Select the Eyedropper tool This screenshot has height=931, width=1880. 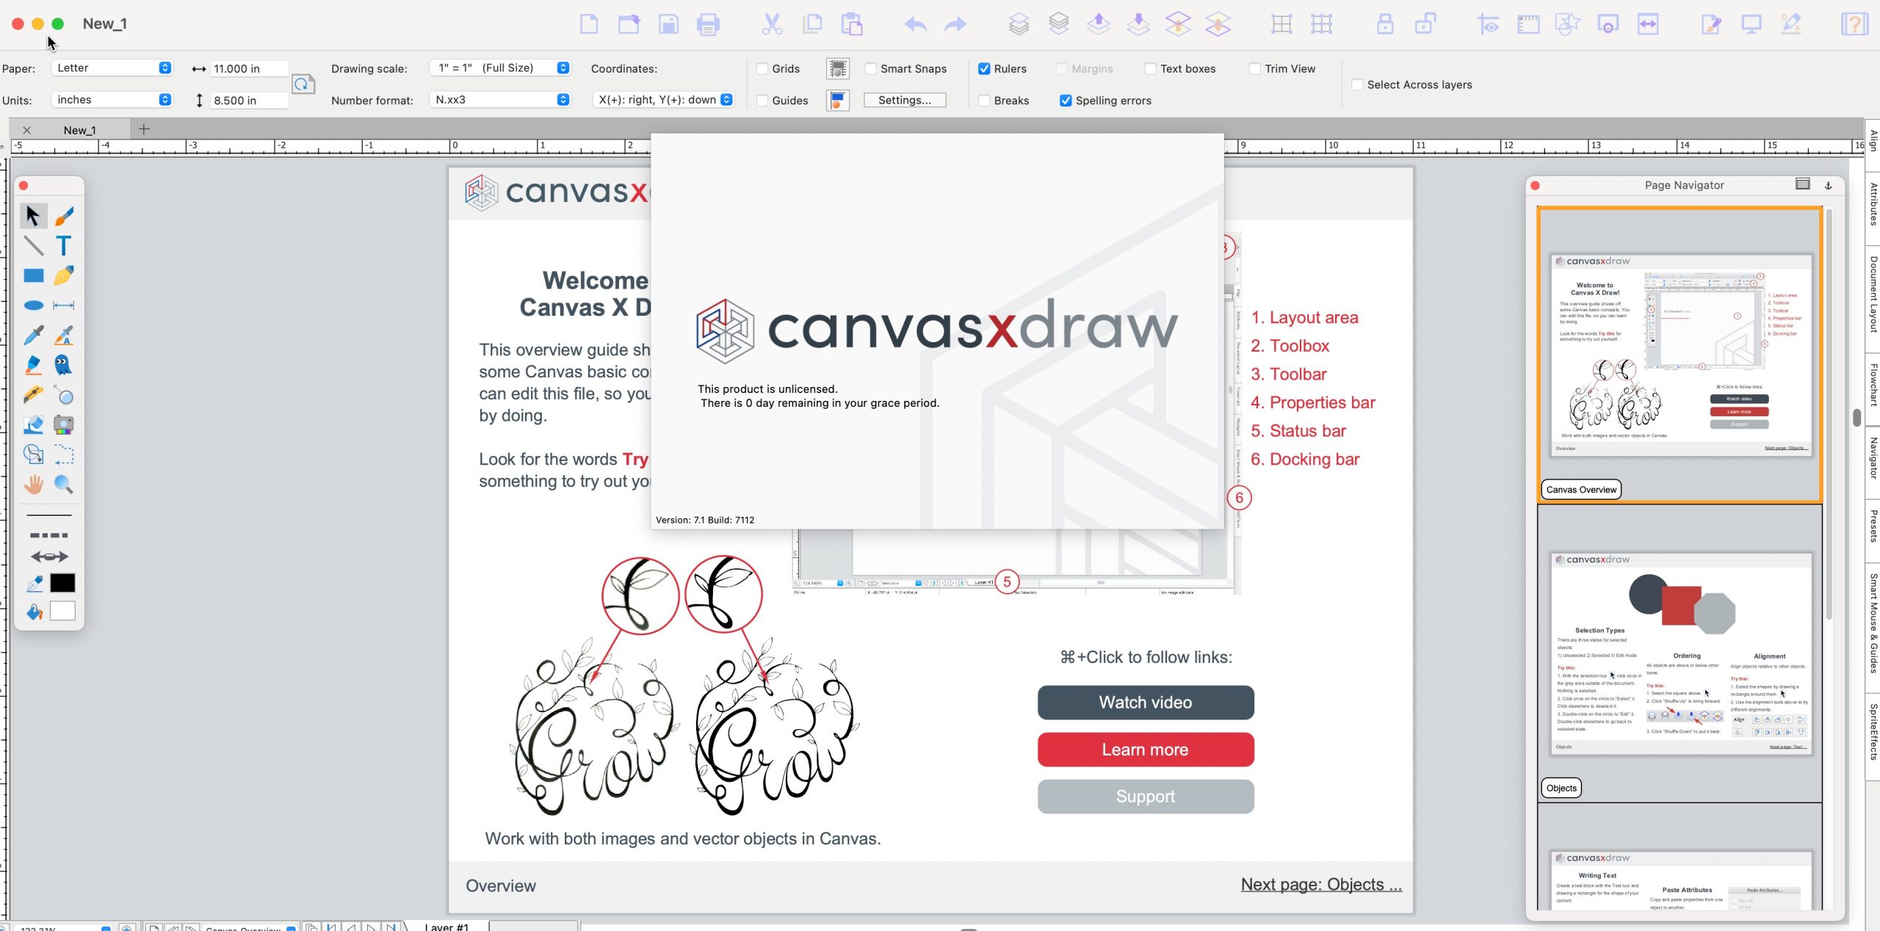33,336
